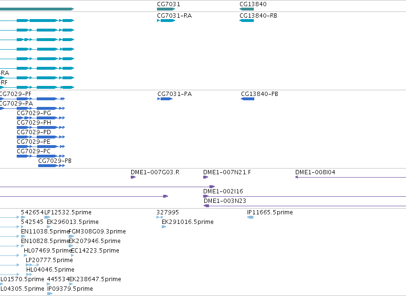Click the EK207946.5prime label
The width and height of the screenshot is (406, 296).
coord(95,241)
